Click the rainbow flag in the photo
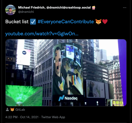 tap(74, 80)
